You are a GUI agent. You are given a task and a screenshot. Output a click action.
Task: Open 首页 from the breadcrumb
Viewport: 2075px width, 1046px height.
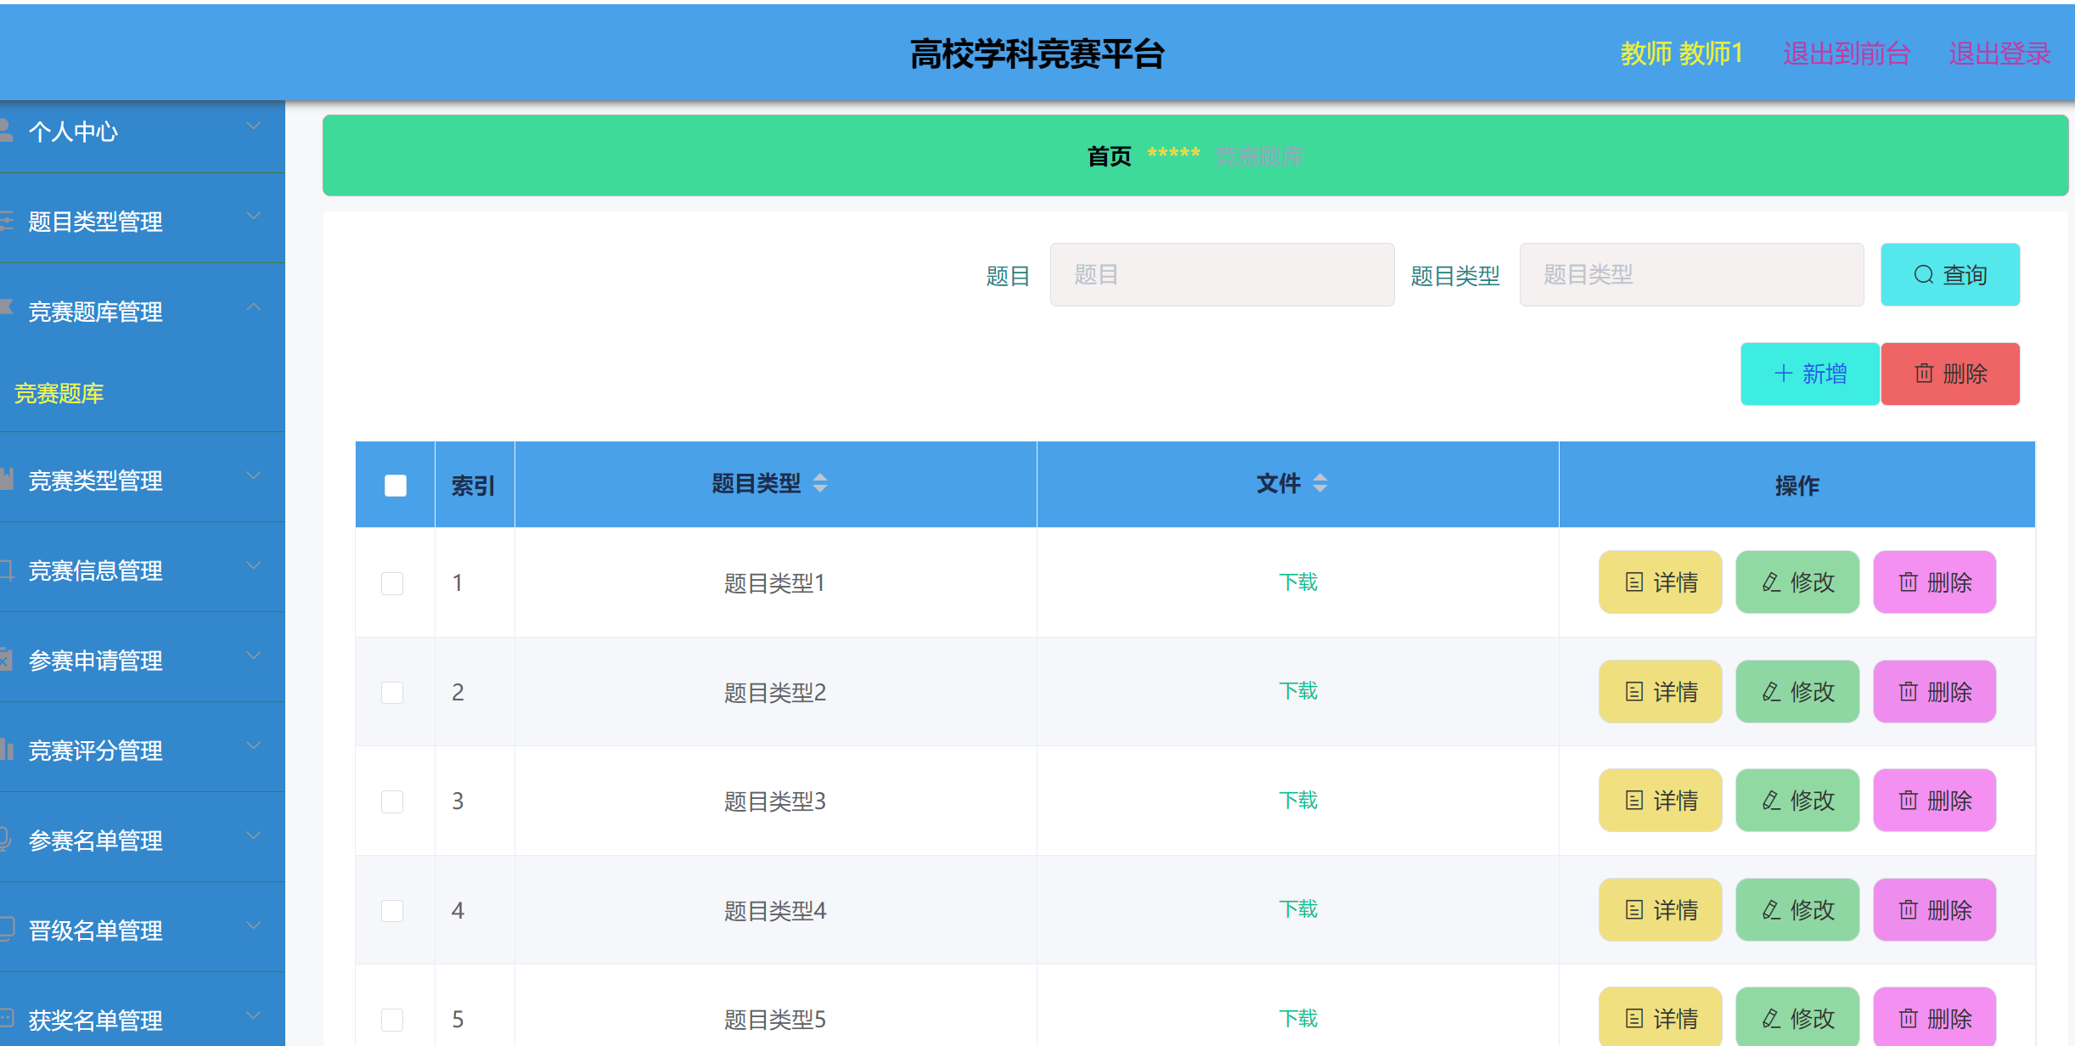click(1108, 155)
